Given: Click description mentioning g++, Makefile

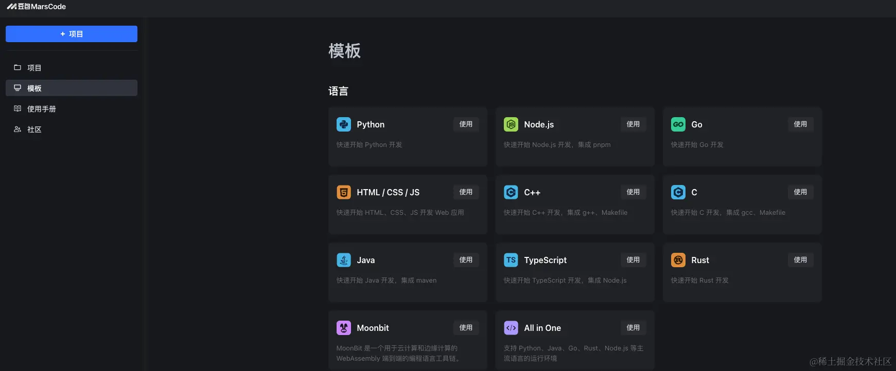Looking at the screenshot, I should tap(566, 213).
